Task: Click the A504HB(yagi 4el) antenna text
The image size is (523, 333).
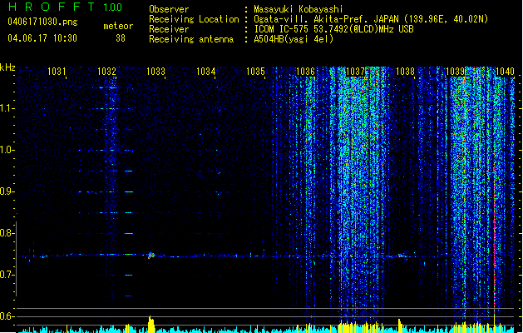Action: click(294, 39)
